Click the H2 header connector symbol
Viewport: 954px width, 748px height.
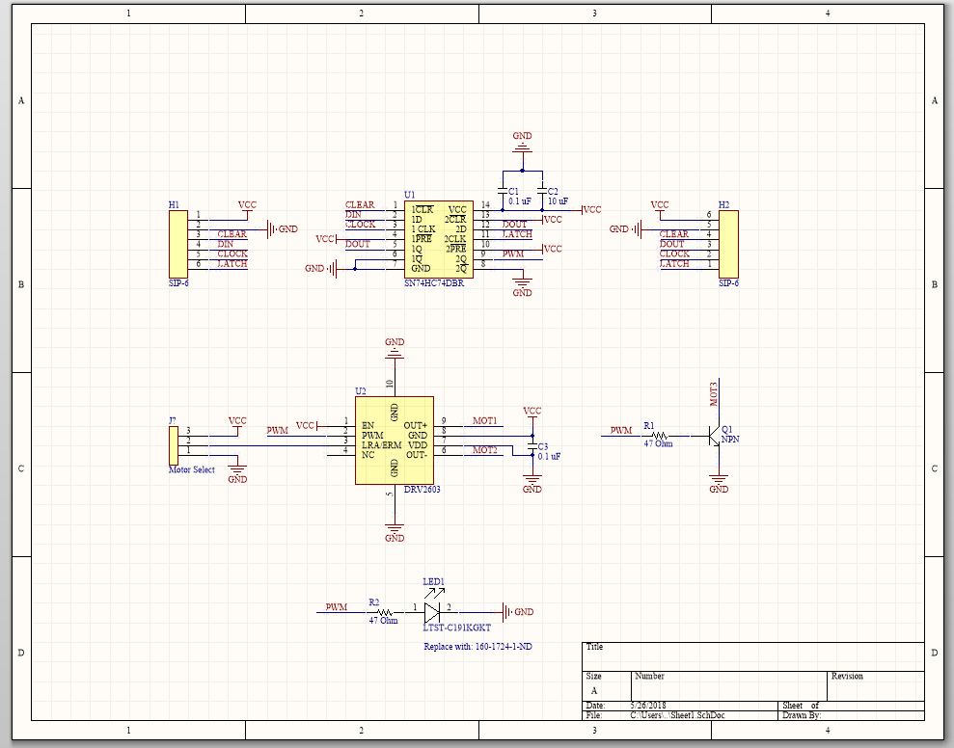(x=728, y=244)
